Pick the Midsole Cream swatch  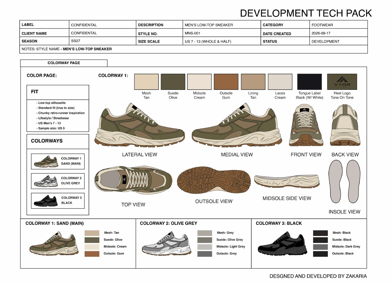(199, 82)
